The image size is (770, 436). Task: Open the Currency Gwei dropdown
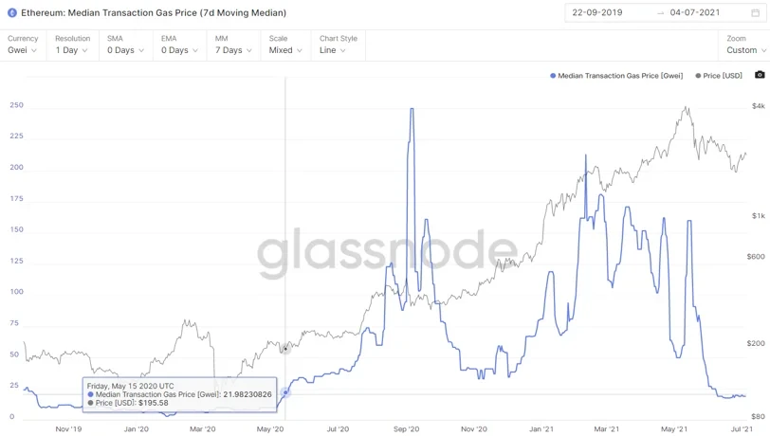(23, 50)
